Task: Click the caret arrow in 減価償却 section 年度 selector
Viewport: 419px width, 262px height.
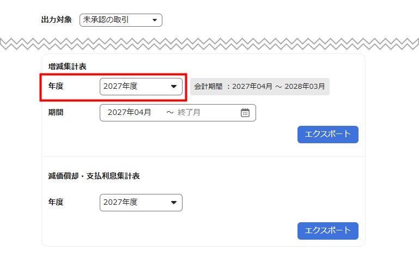Action: [174, 203]
